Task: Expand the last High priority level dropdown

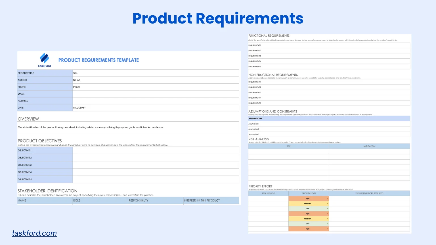Action: coord(328,229)
